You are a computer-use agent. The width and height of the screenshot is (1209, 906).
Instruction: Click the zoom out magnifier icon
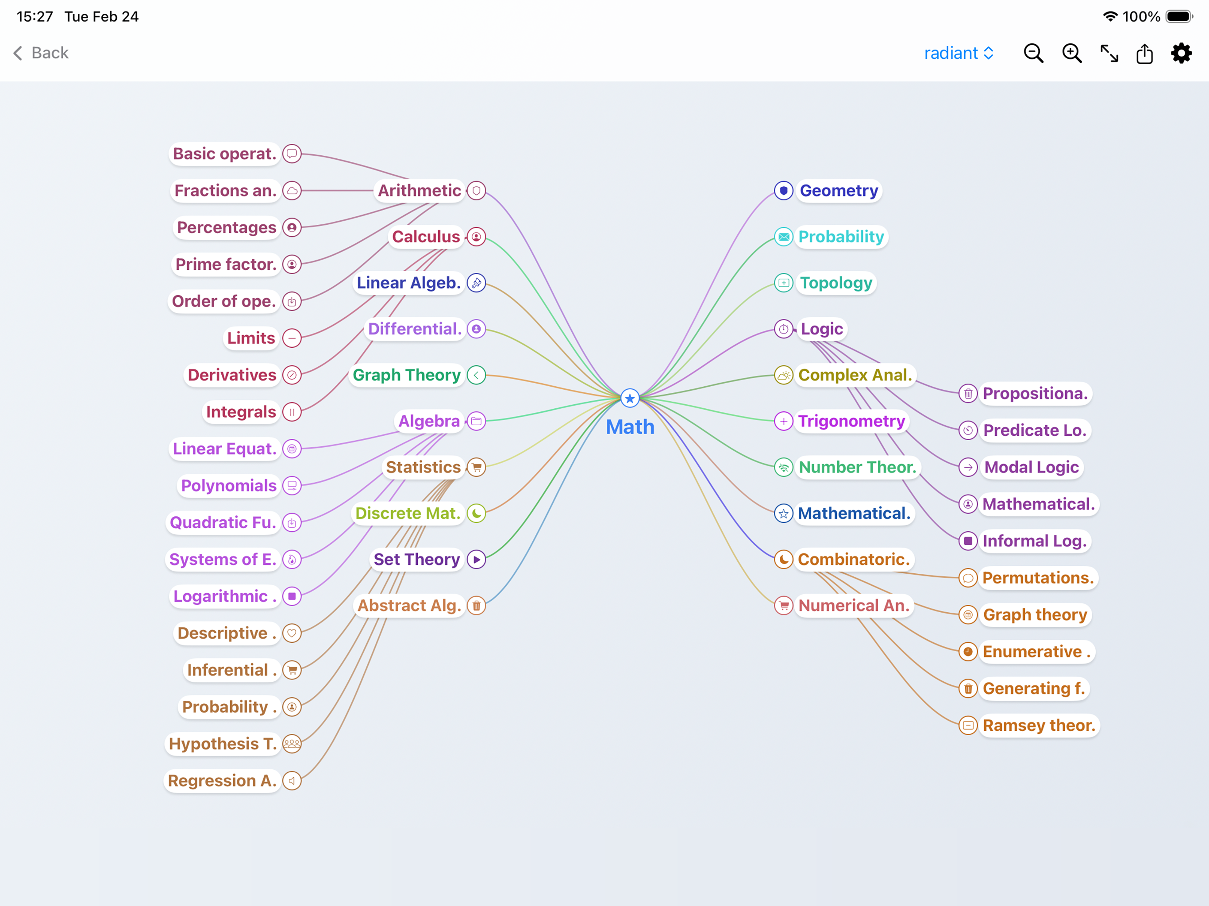coord(1032,53)
